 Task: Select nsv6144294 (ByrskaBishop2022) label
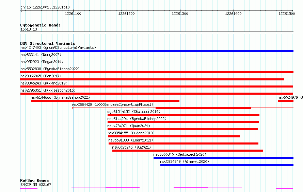tap(137, 119)
